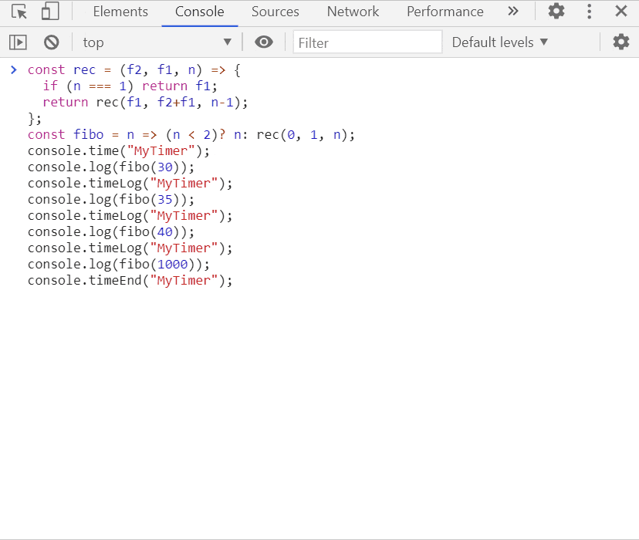Click the 'return rec(f1, f2+f1, n-1);' line
This screenshot has height=540, width=639.
pyautogui.click(x=145, y=103)
